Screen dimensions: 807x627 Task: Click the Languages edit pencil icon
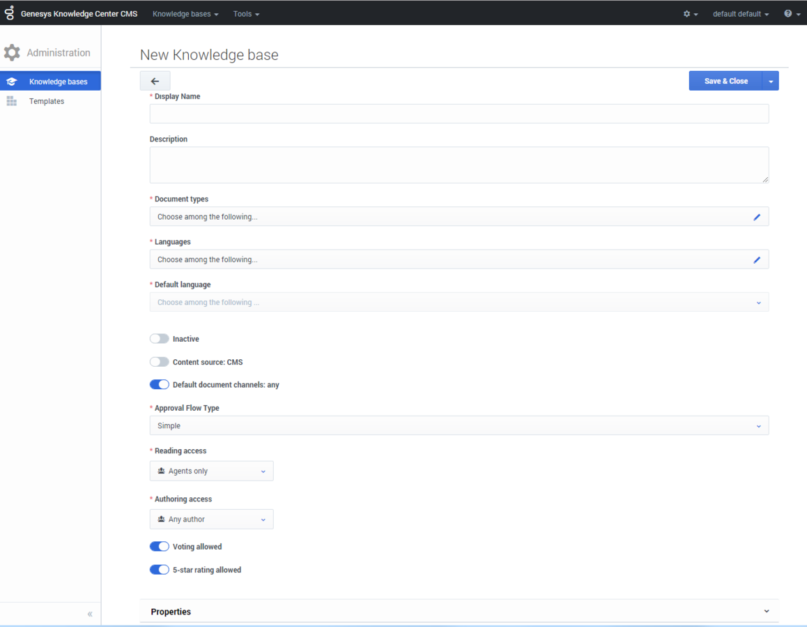(757, 259)
